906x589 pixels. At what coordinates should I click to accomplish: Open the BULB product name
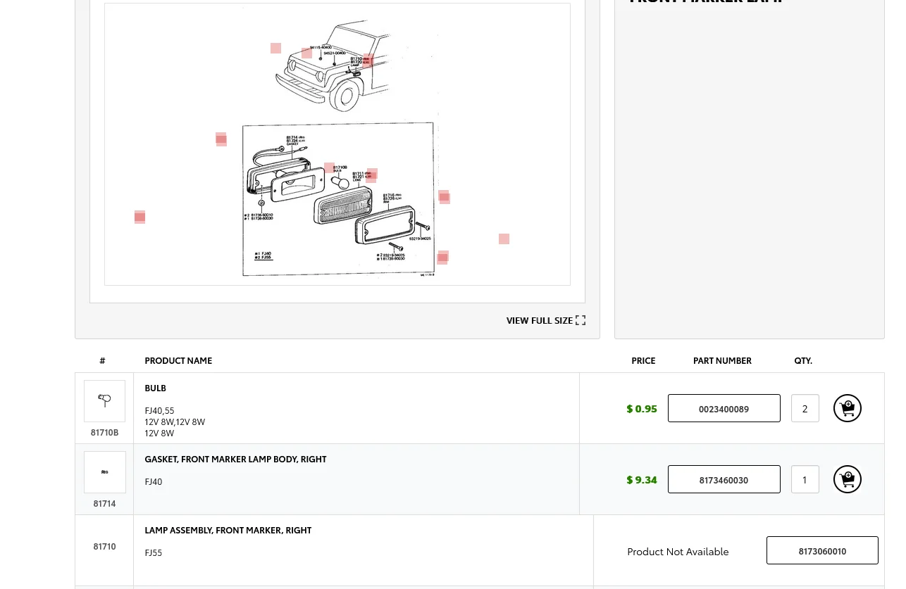tap(156, 388)
